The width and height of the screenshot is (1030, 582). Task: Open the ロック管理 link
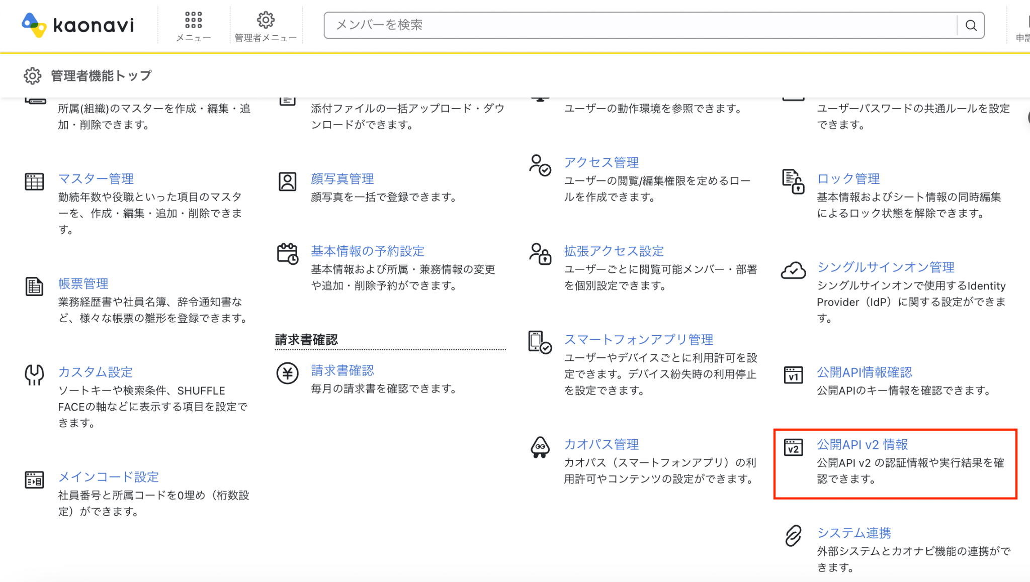click(x=848, y=178)
